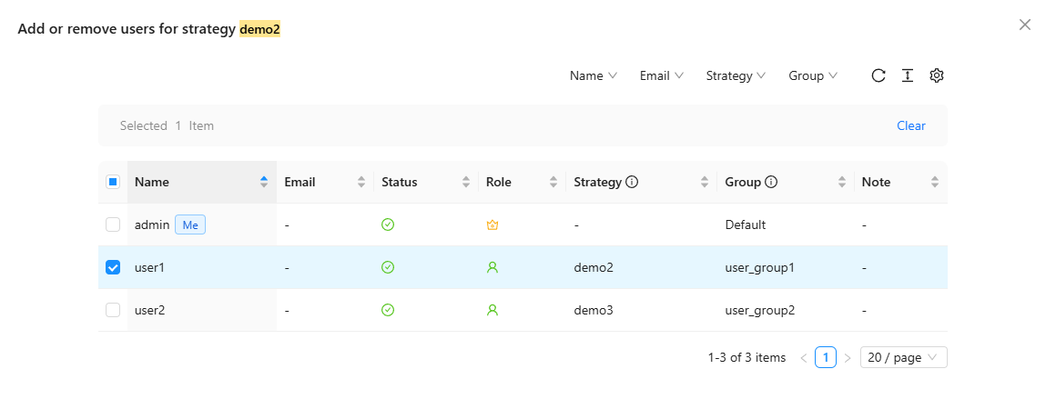Toggle the select-all header checkbox
Viewport: 1046px width, 399px height.
pos(113,182)
